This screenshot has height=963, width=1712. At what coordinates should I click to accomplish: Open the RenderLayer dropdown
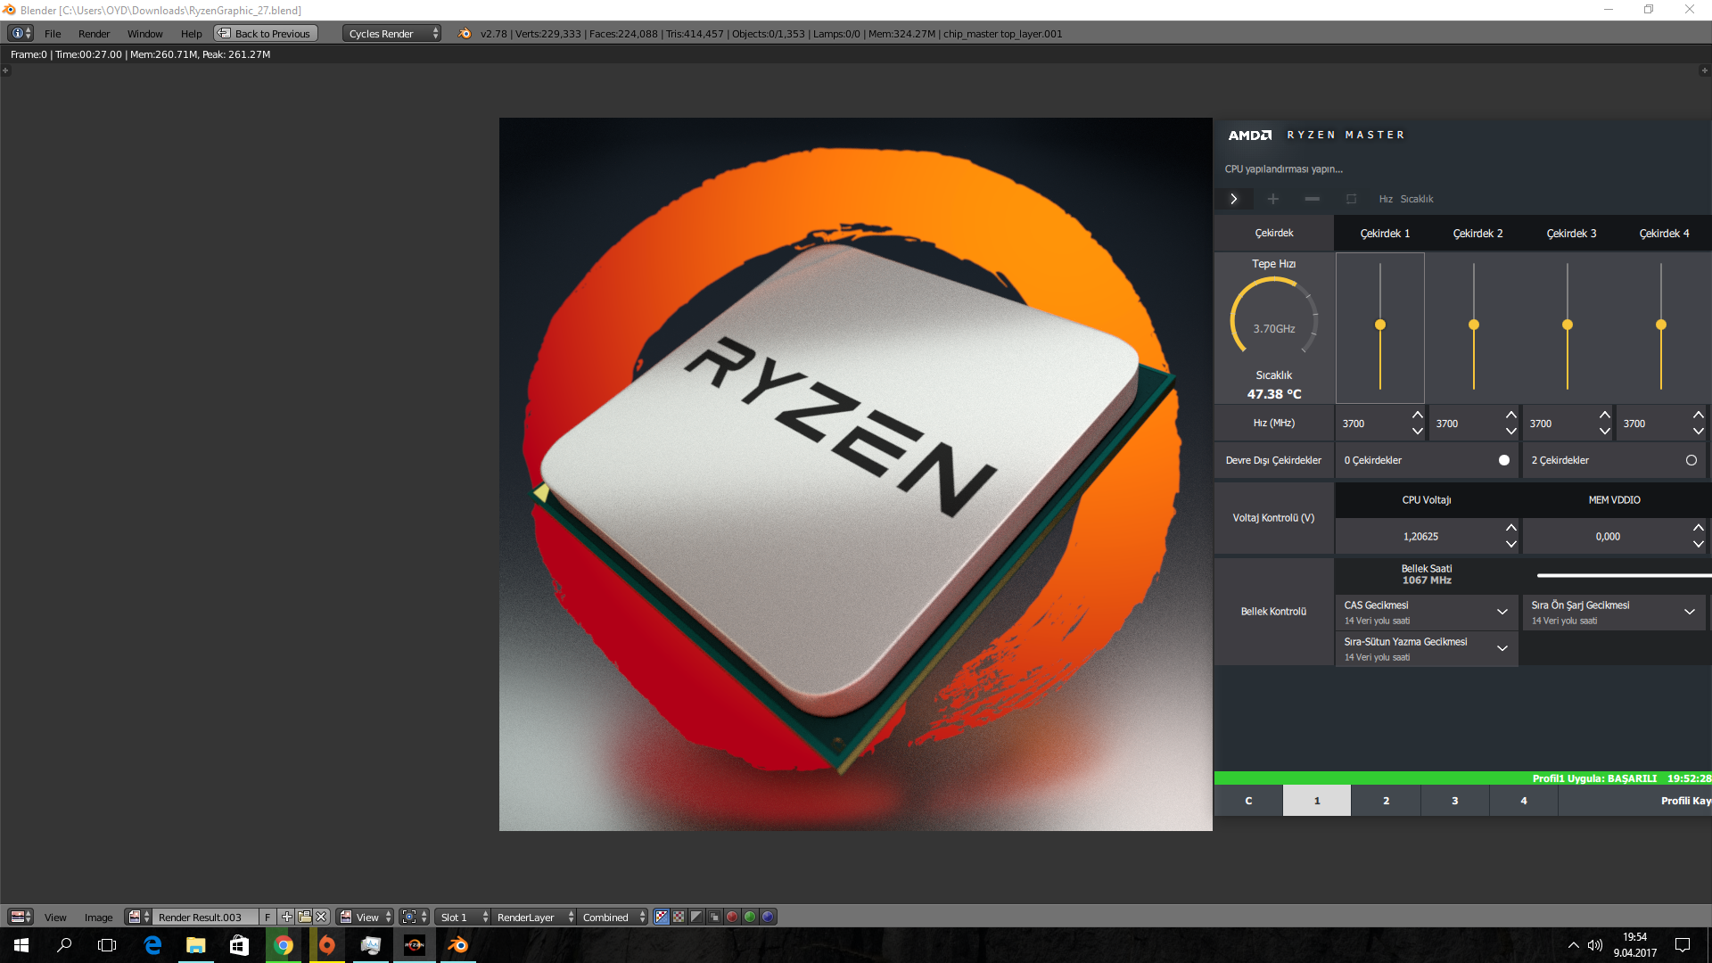(x=534, y=917)
